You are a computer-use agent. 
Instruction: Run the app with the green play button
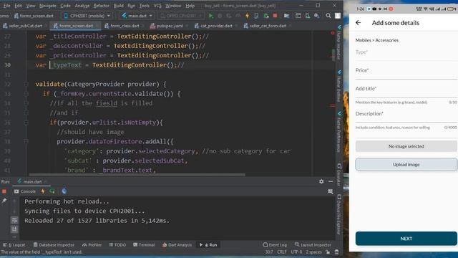(x=211, y=16)
